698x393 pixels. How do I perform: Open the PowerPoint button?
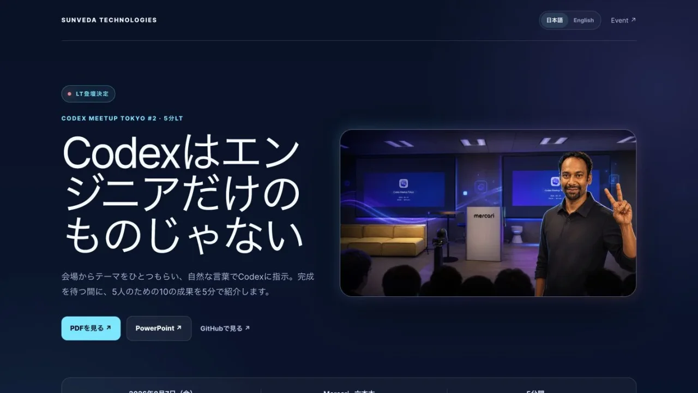(x=159, y=328)
